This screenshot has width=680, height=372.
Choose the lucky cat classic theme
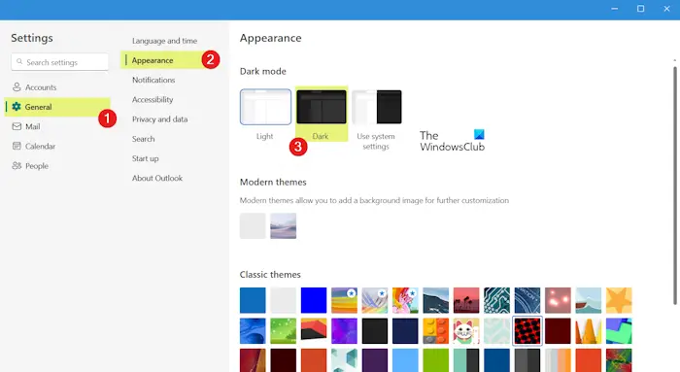click(x=466, y=331)
